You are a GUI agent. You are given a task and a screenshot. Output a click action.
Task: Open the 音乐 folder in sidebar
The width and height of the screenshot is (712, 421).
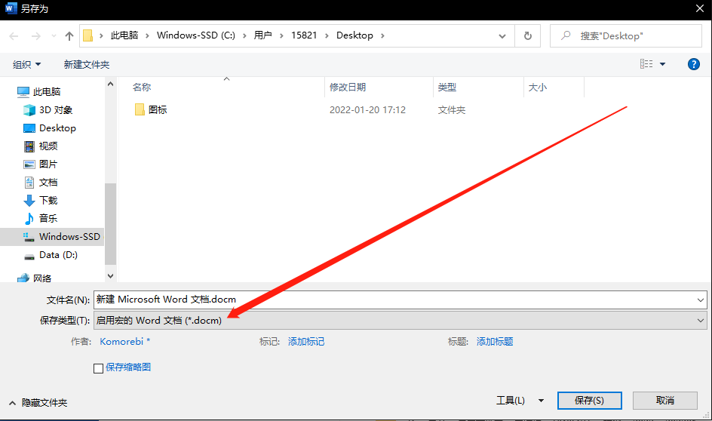tap(48, 218)
